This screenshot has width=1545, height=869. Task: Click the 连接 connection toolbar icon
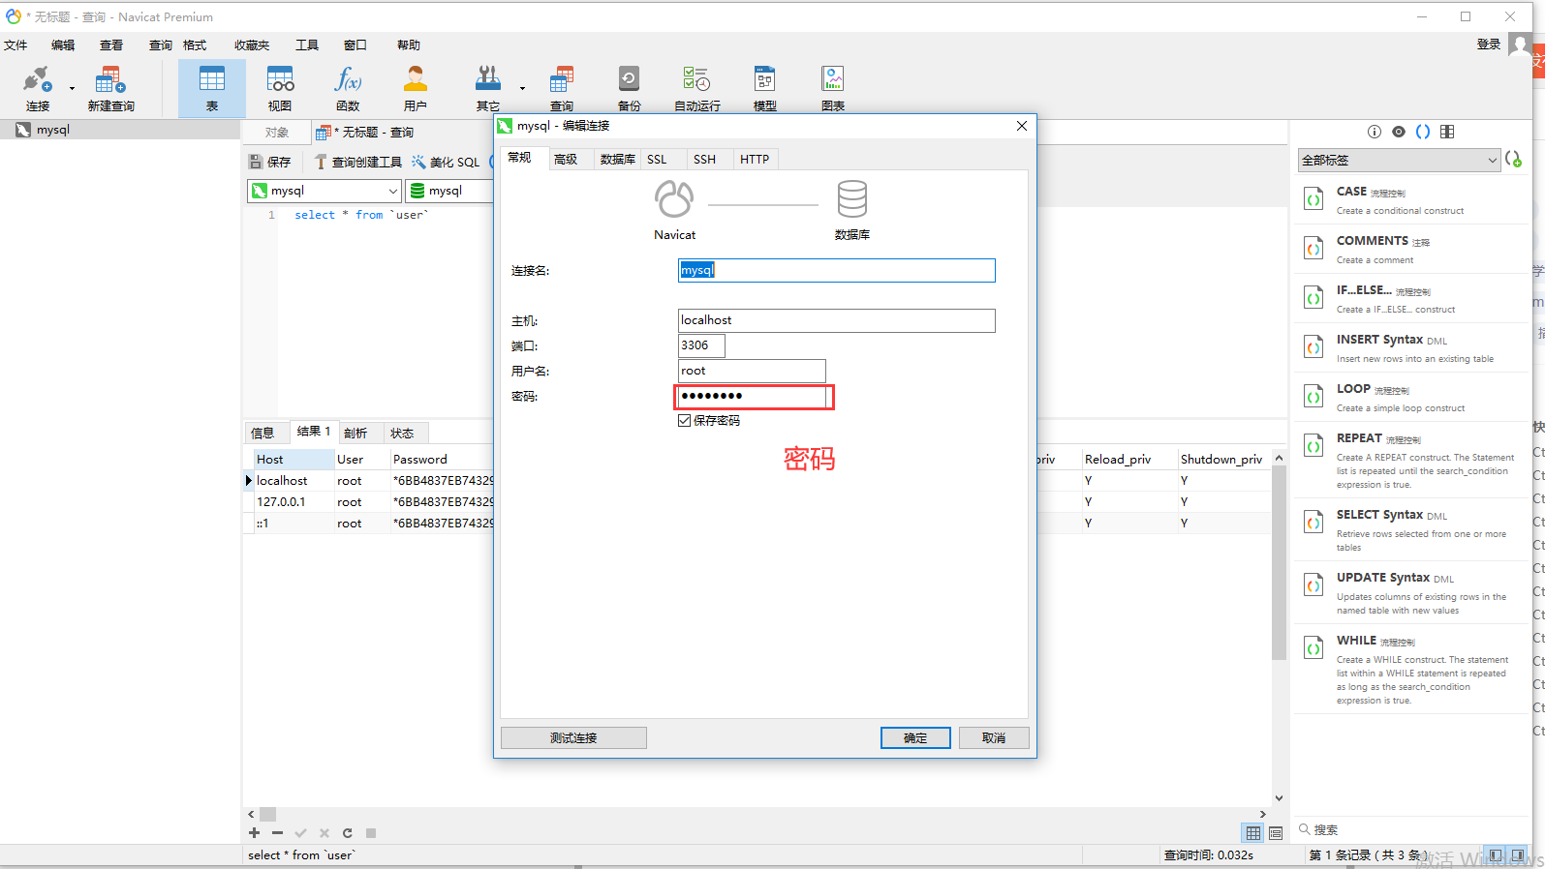coord(37,88)
